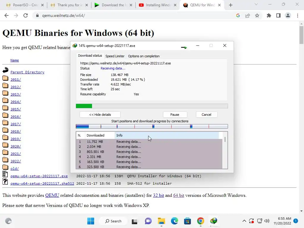This screenshot has width=304, height=228.
Task: Close the QEMU for Windows tab
Action: [219, 5]
